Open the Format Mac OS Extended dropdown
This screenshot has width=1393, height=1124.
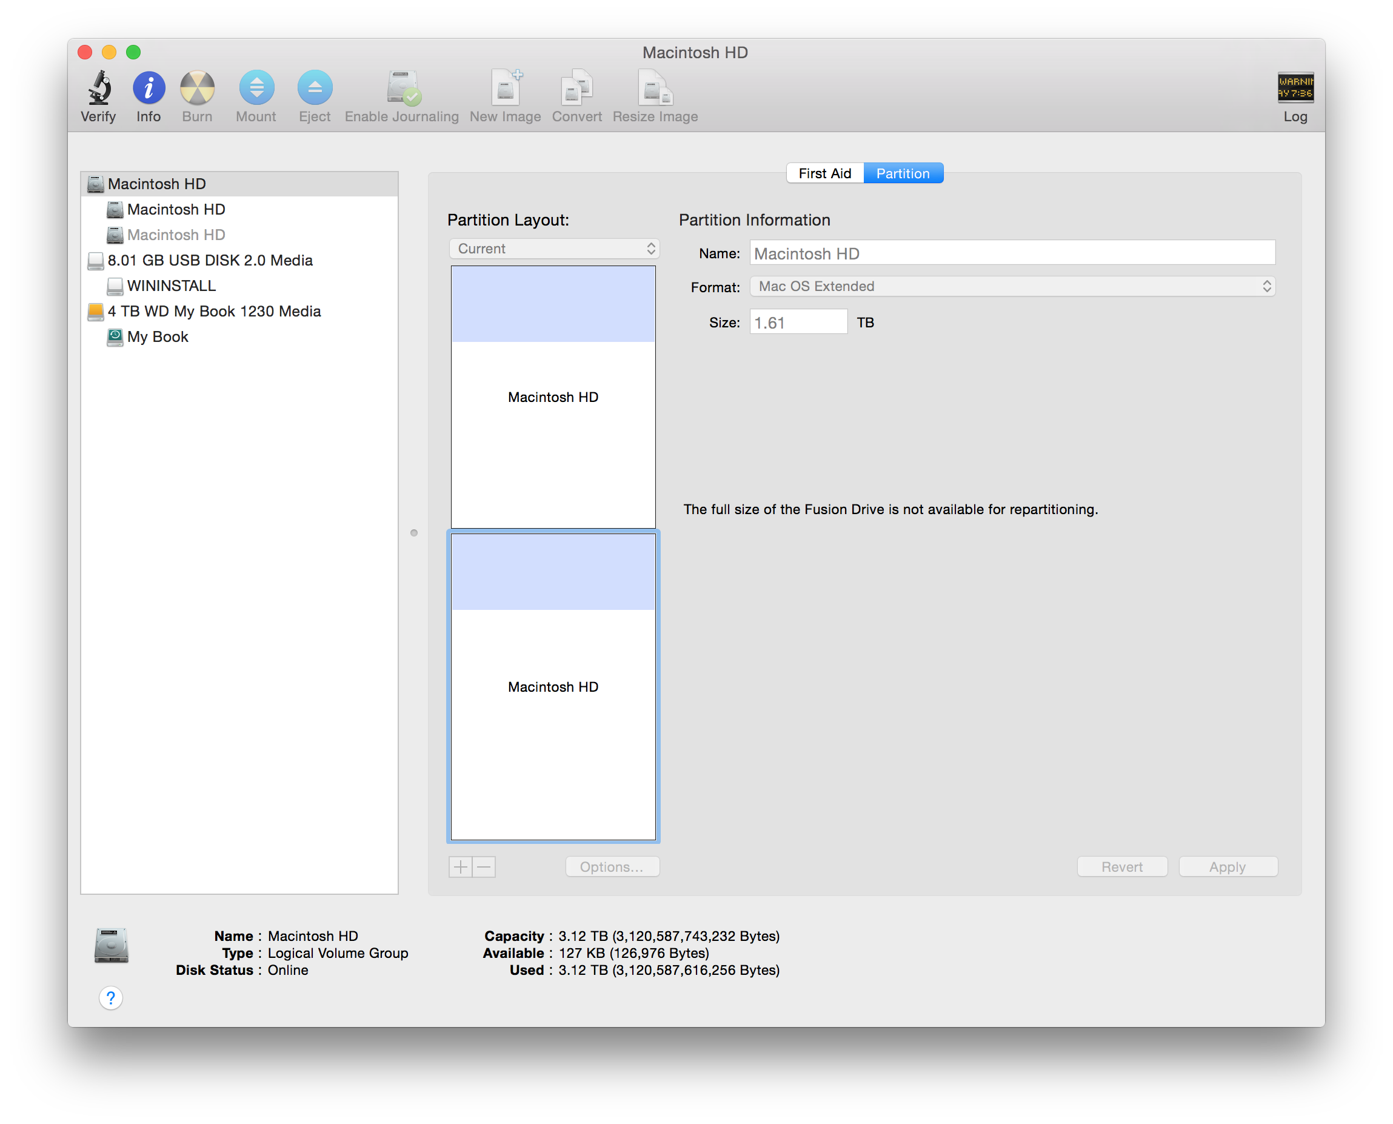click(1012, 286)
